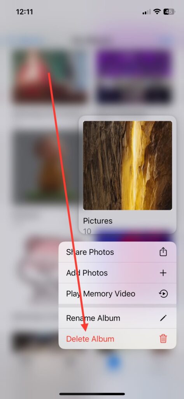184x399 pixels.
Task: Select Play Memory Video option
Action: tap(117, 294)
